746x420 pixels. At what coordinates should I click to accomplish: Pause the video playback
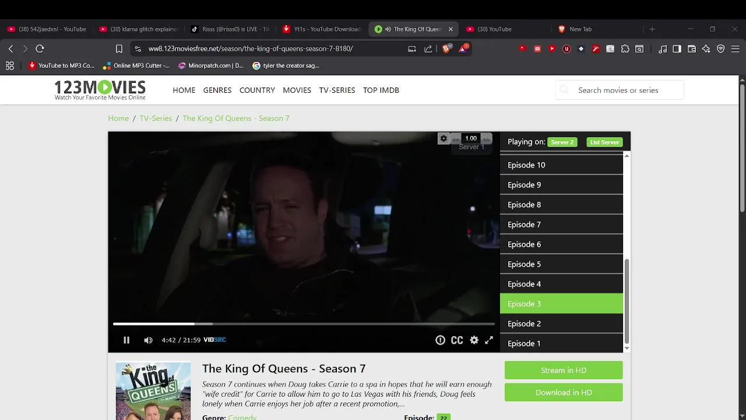point(126,340)
